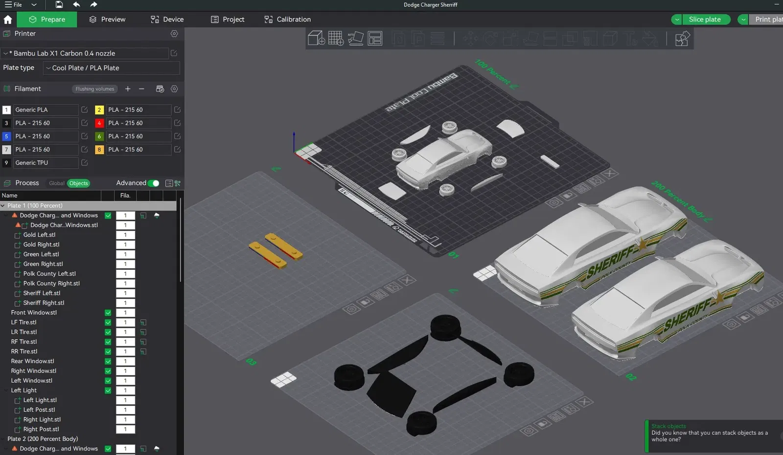783x455 pixels.
Task: Click the Slice plate button
Action: (705, 20)
